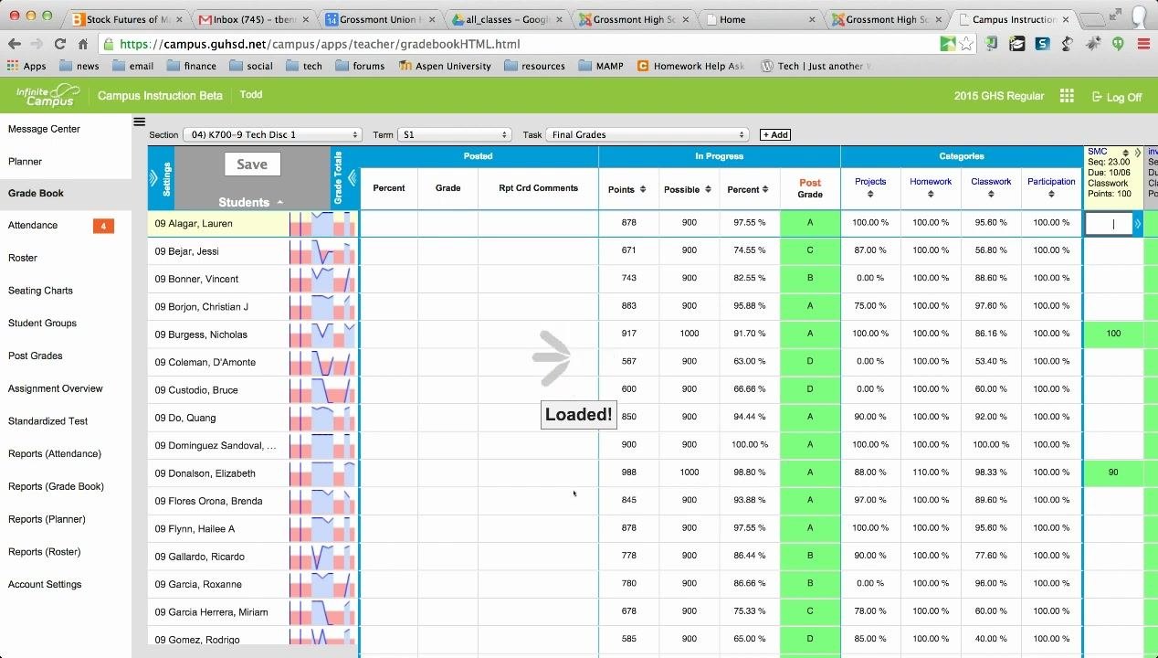Open the Aspen University bookmarks folder
The width and height of the screenshot is (1158, 658).
pos(445,66)
